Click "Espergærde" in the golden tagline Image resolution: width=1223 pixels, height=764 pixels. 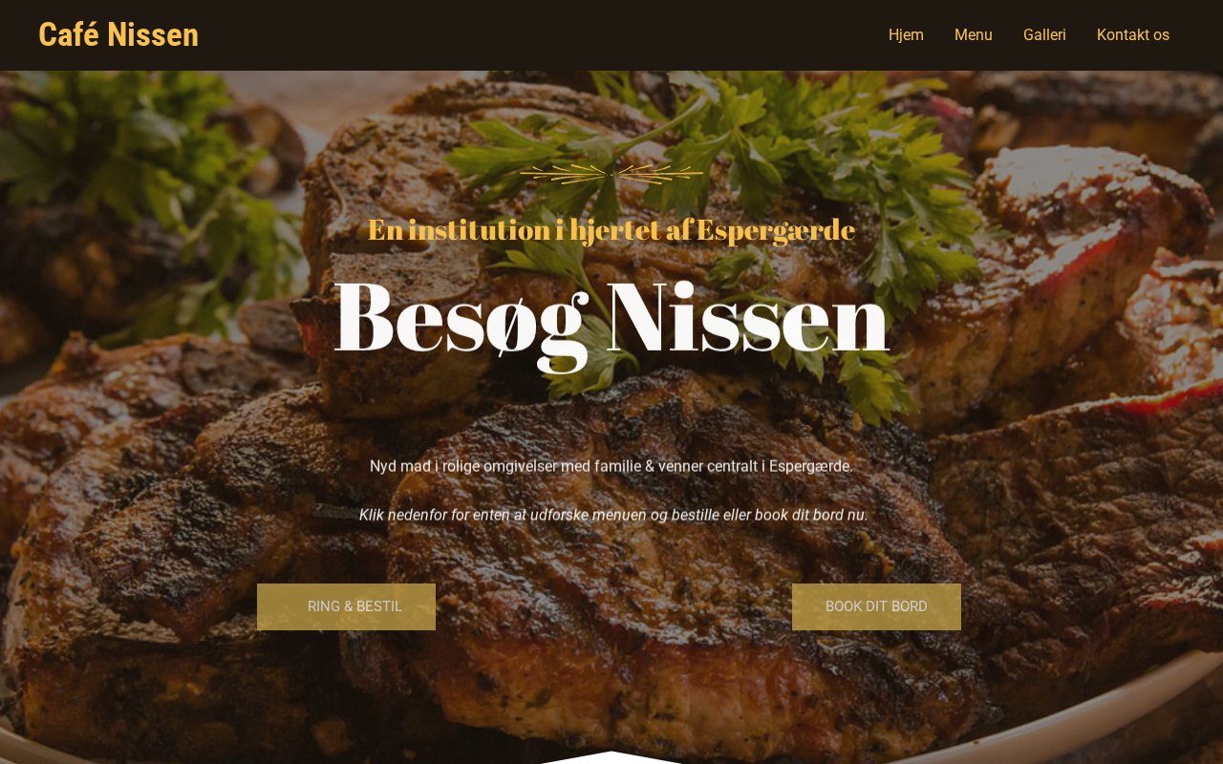point(775,230)
